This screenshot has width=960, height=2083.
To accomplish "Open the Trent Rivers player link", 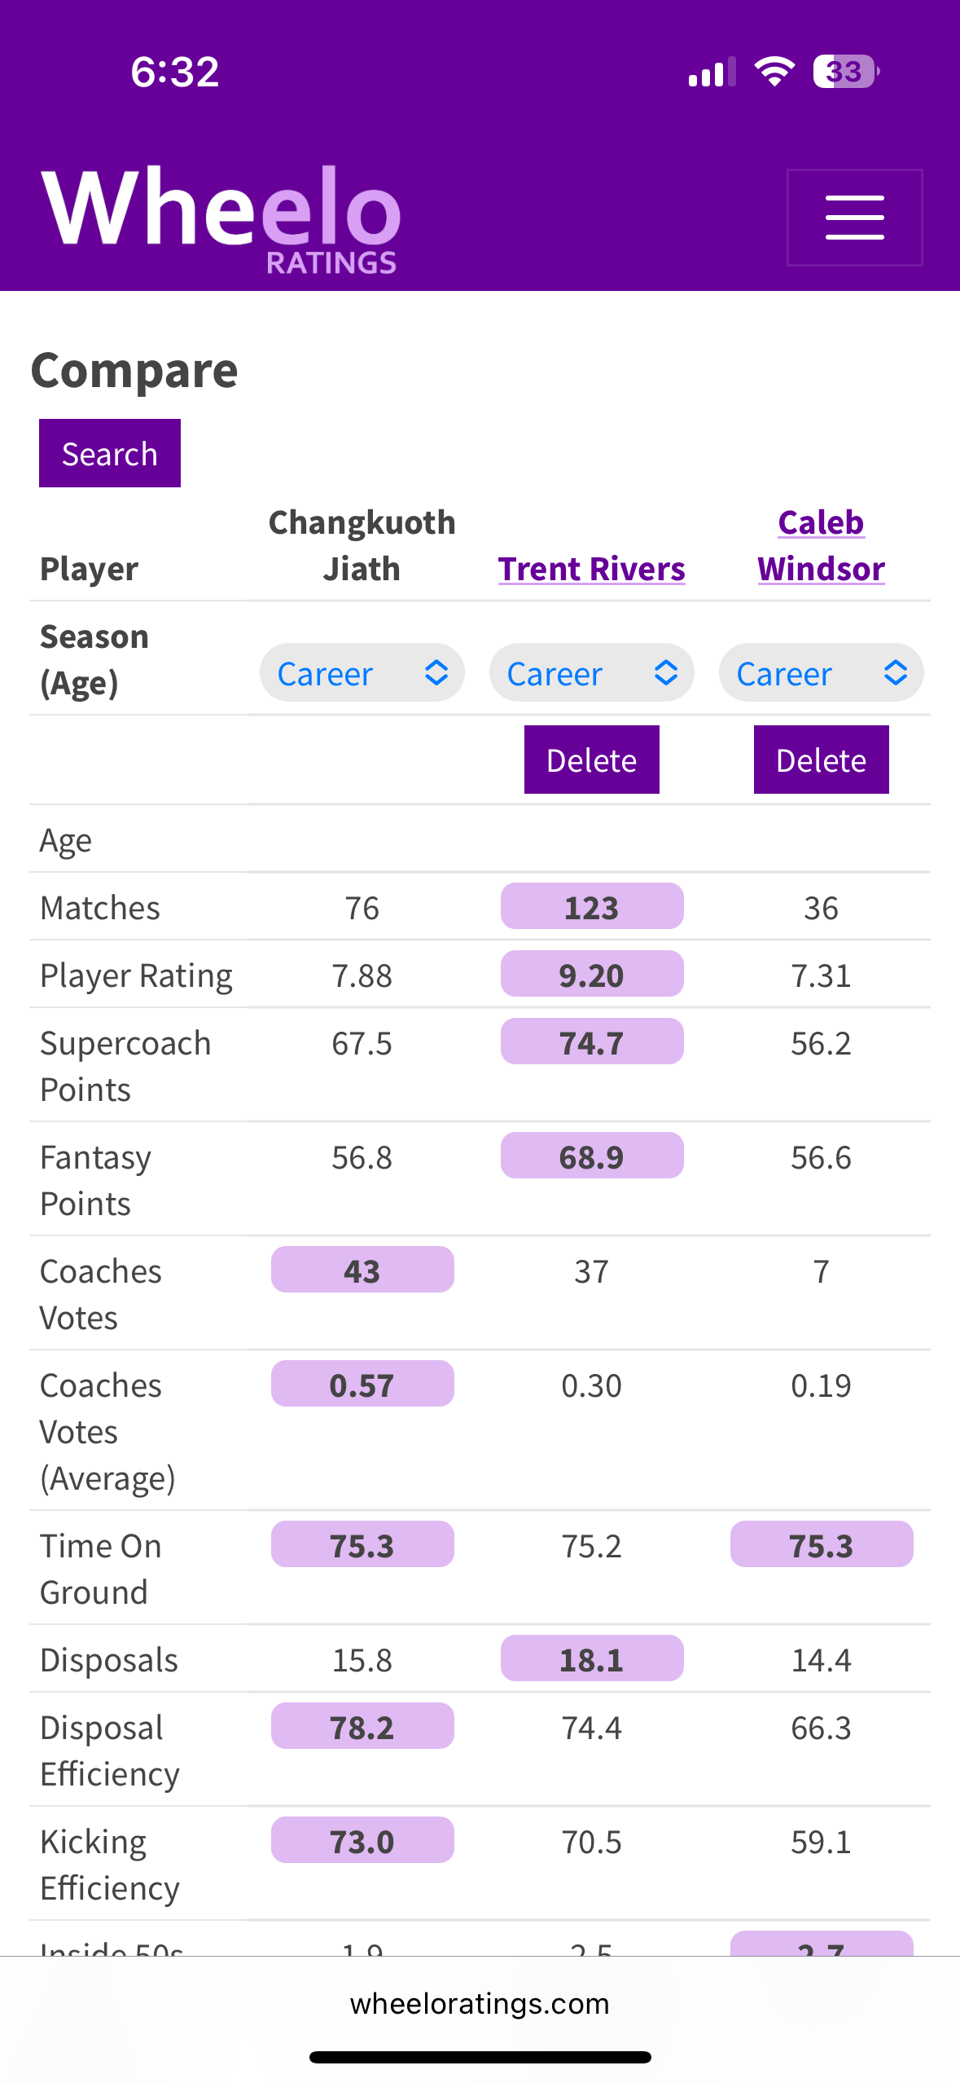I will point(591,569).
